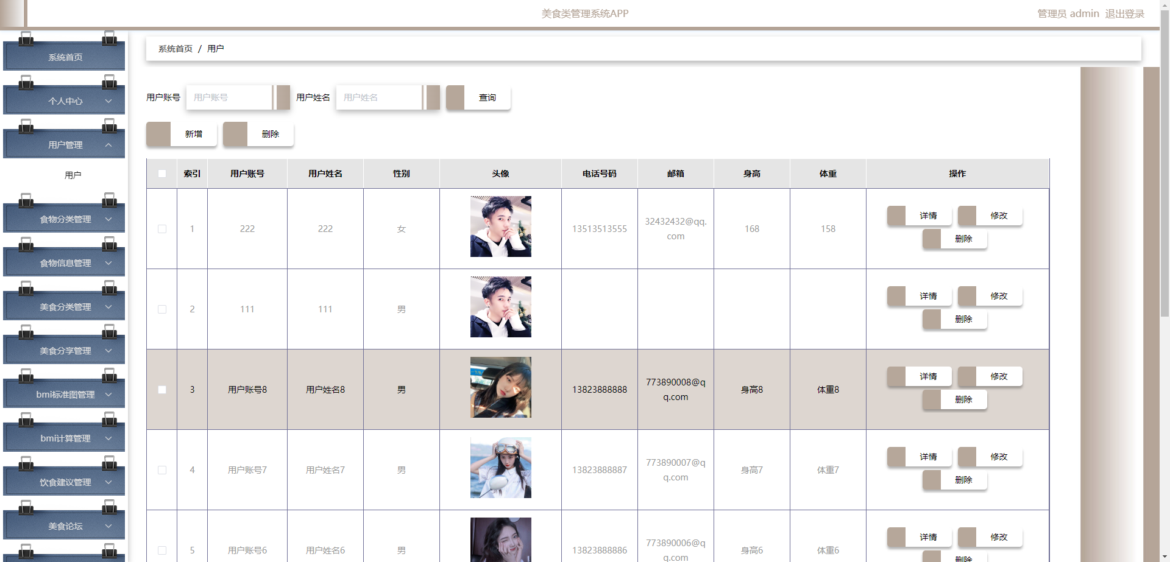Open 系统首页 in the sidebar
This screenshot has height=562, width=1170.
pyautogui.click(x=65, y=57)
